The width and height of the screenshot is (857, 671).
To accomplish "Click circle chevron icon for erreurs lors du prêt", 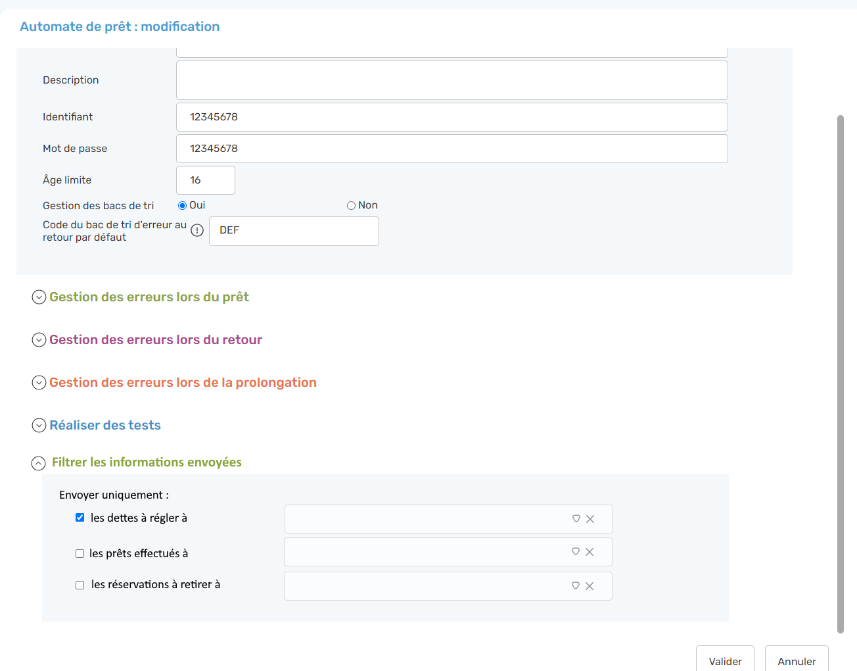I will (39, 297).
